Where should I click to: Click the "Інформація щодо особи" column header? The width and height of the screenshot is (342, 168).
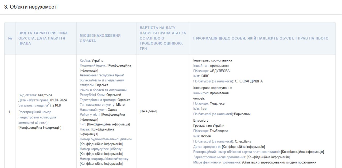pos(261,38)
